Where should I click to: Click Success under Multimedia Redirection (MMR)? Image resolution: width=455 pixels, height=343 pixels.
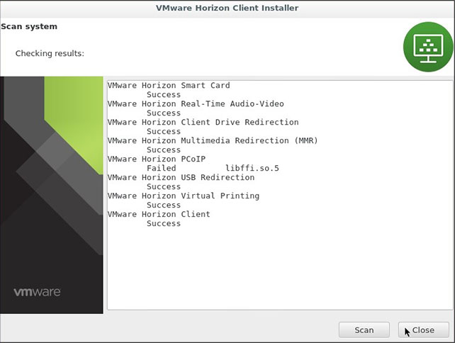164,150
